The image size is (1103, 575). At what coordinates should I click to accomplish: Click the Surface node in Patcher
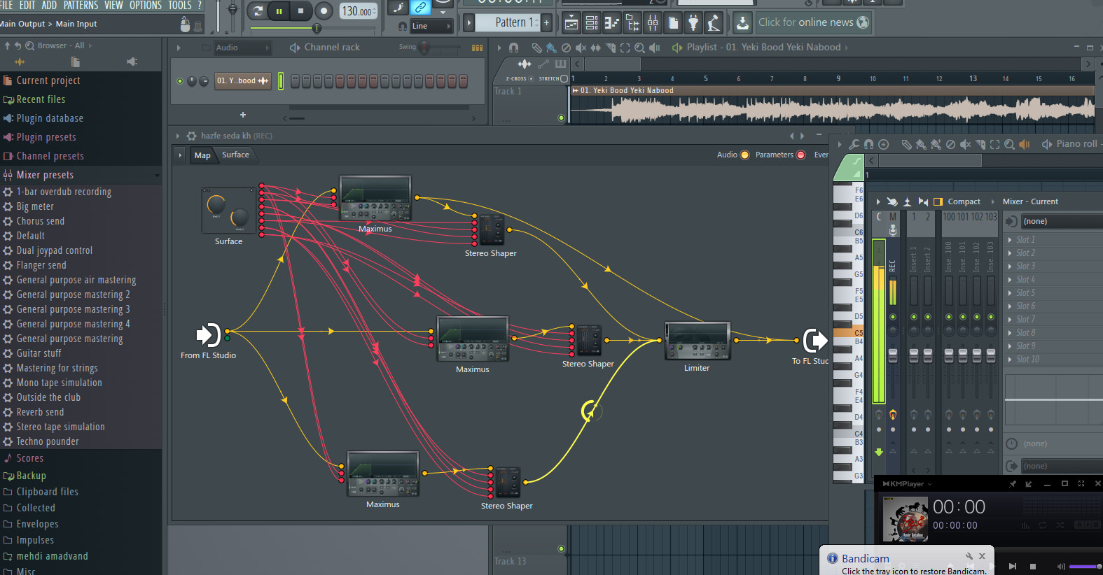coord(228,210)
